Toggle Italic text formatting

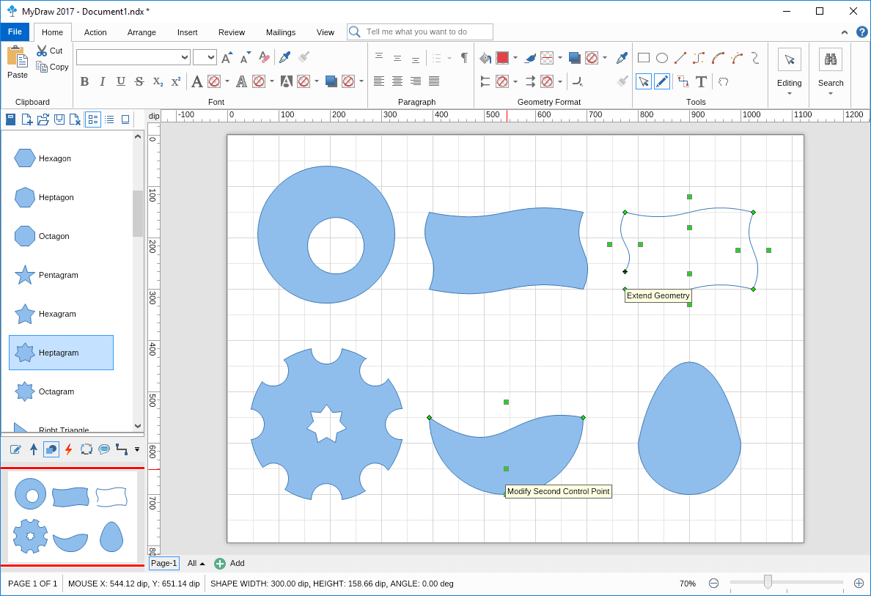[x=102, y=81]
